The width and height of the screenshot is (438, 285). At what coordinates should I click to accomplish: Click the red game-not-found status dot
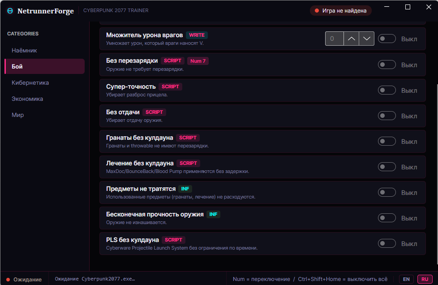[317, 11]
